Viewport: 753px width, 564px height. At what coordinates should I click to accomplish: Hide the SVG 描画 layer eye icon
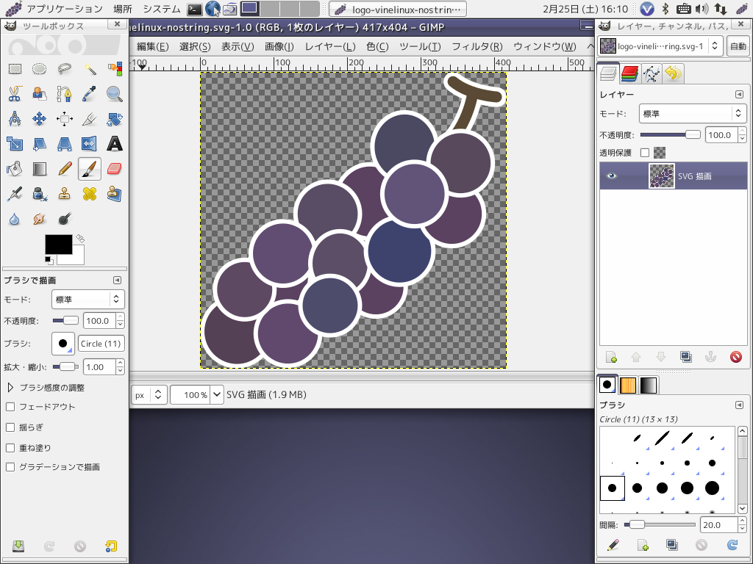pos(611,176)
